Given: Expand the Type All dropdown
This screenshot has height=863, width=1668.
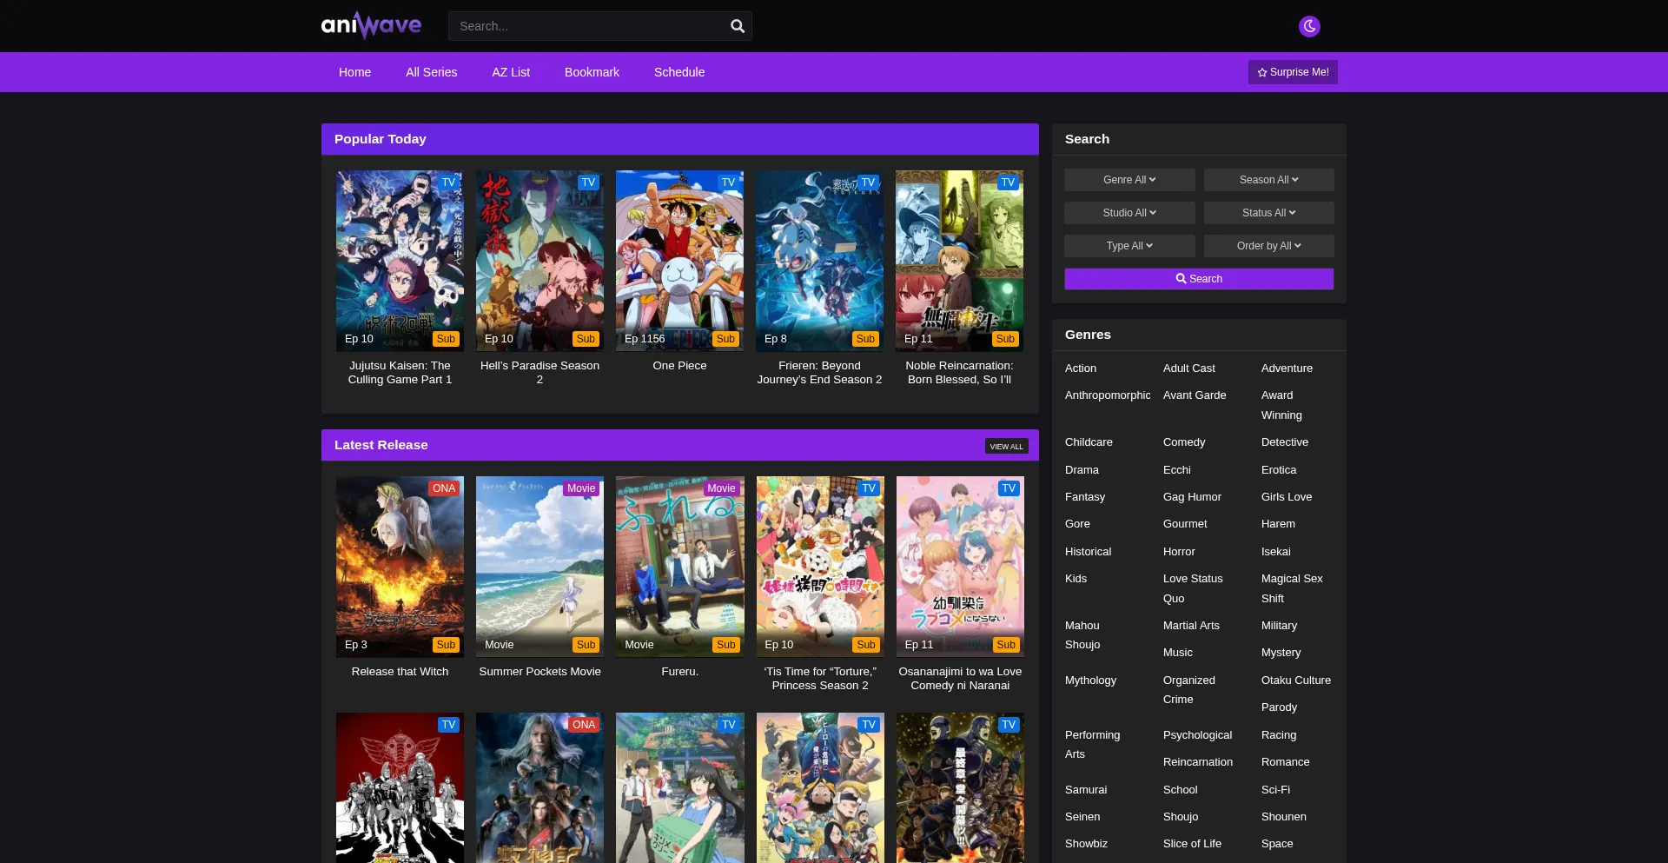Looking at the screenshot, I should point(1129,246).
